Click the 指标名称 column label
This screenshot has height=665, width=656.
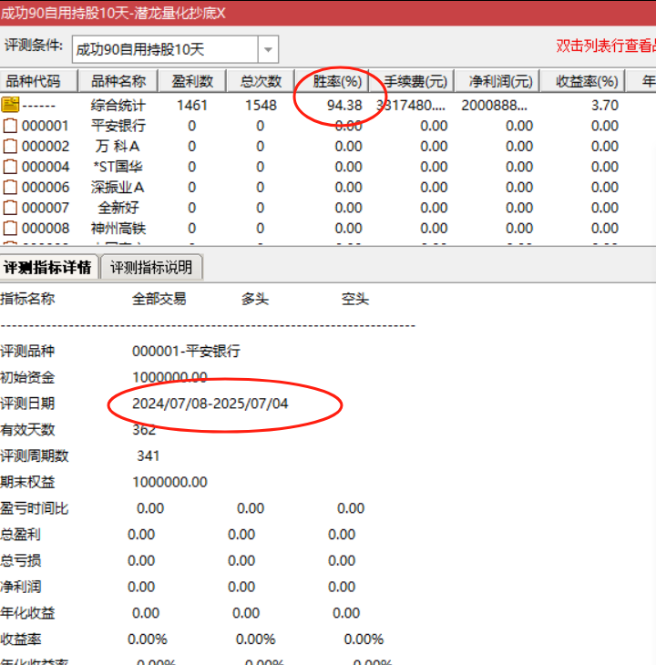[x=27, y=299]
